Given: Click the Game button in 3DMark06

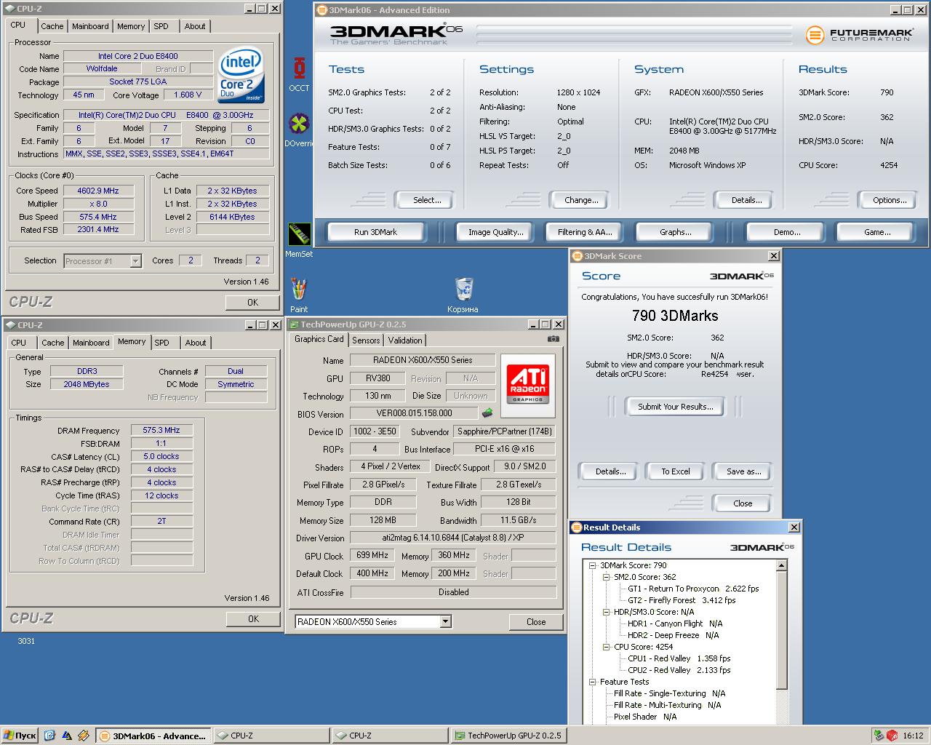Looking at the screenshot, I should tap(876, 232).
